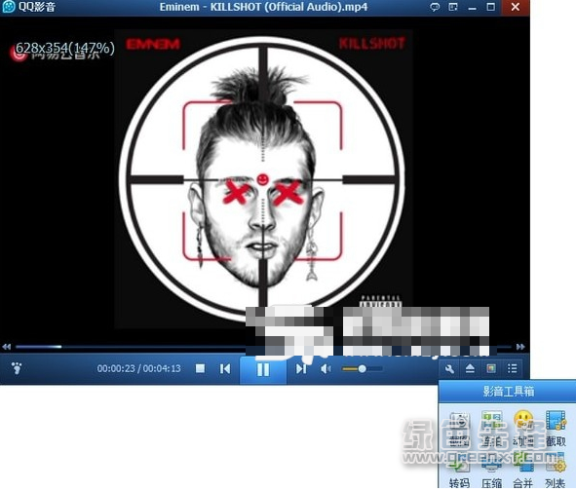Screen dimensions: 576x491
Task: Click the feedback chat icon in title bar
Action: click(x=435, y=7)
